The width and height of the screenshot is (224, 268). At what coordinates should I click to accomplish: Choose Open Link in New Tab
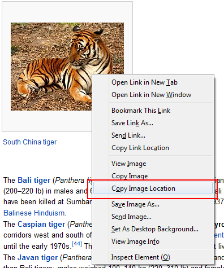(153, 82)
